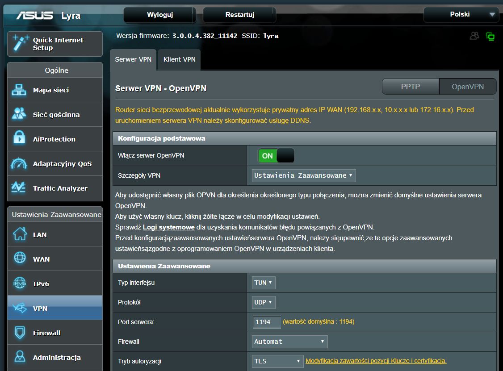Go to the LAN settings page
503x371 pixels.
(x=55, y=234)
